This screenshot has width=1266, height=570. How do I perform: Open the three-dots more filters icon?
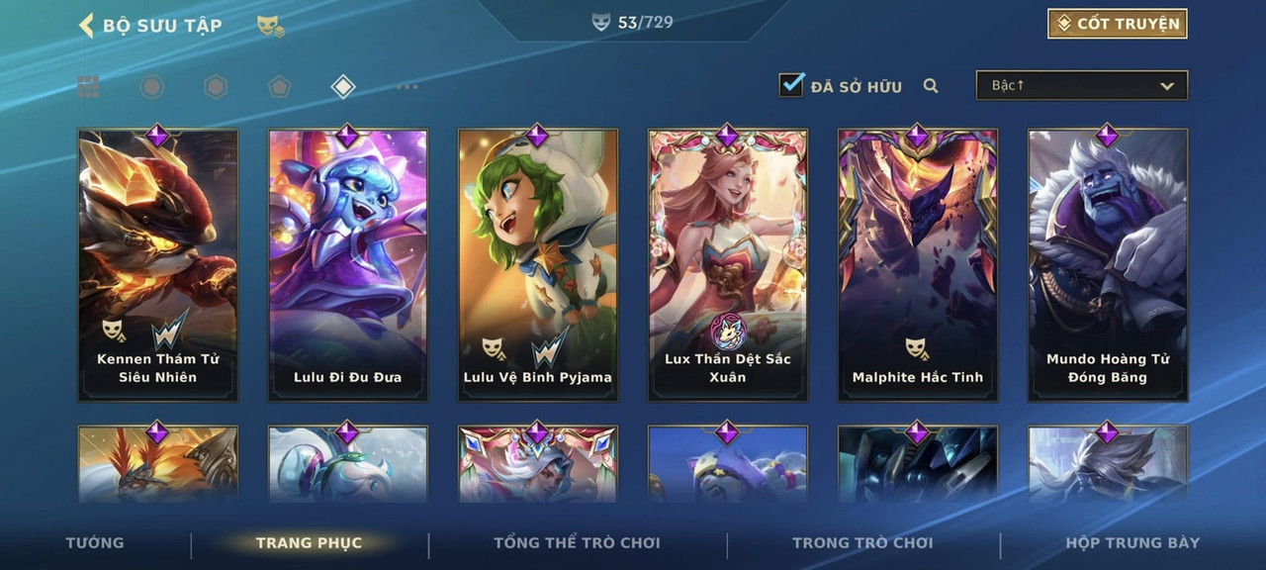[407, 87]
